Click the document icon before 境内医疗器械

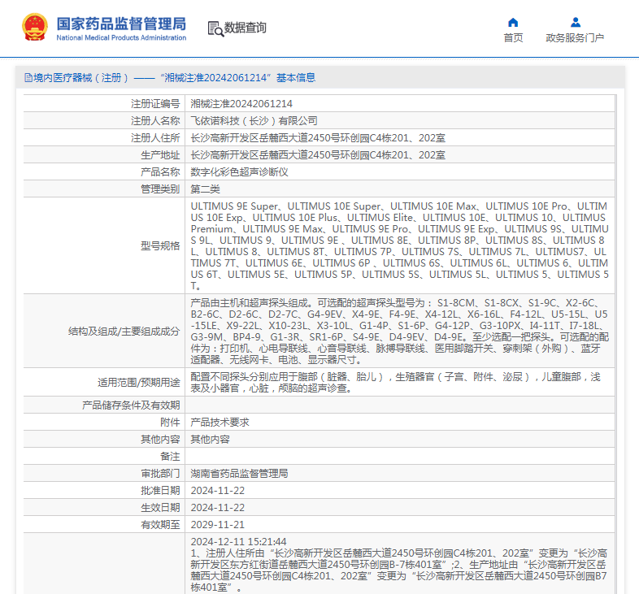tap(28, 78)
